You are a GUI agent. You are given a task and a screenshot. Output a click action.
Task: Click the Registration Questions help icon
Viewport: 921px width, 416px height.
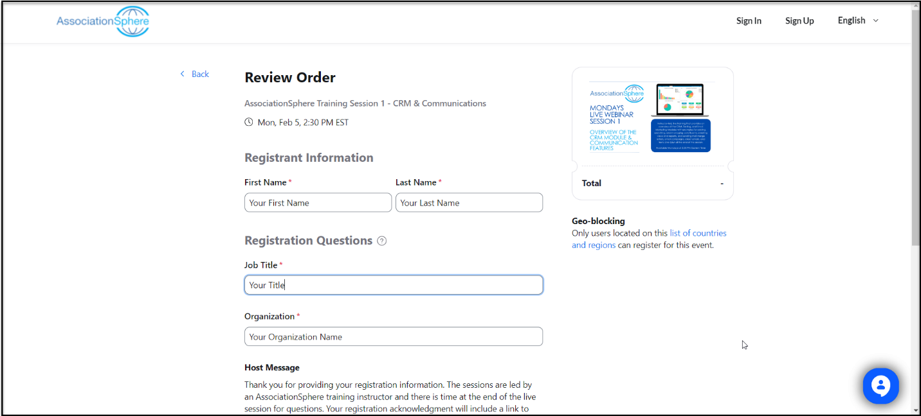click(x=381, y=241)
